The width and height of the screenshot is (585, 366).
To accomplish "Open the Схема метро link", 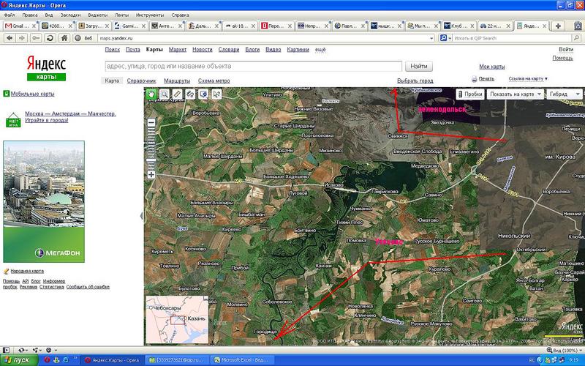I will coord(214,81).
